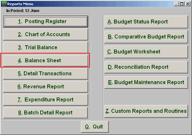
Task: Open the Trial Balance report
Action: coord(46,48)
